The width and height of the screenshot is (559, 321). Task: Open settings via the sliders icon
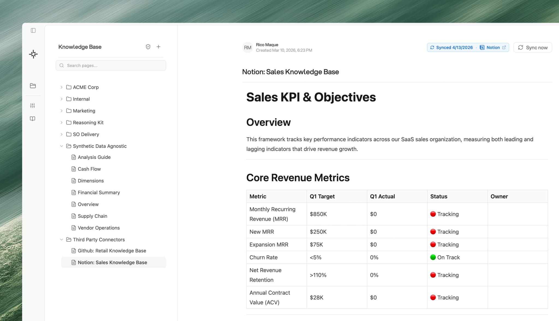32,105
